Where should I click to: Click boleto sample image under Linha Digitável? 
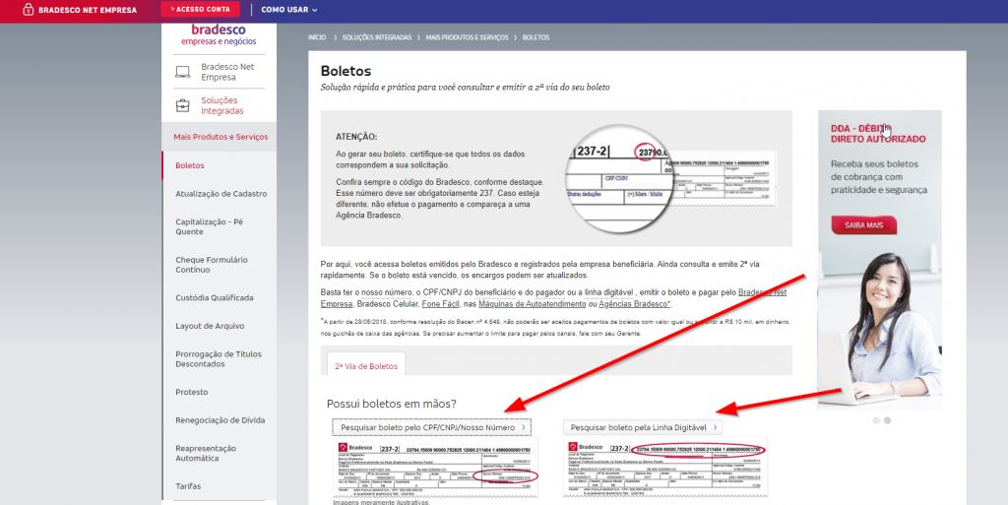pos(664,467)
